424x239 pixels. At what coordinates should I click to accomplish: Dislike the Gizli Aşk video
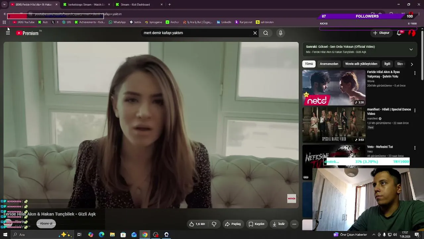click(x=214, y=224)
